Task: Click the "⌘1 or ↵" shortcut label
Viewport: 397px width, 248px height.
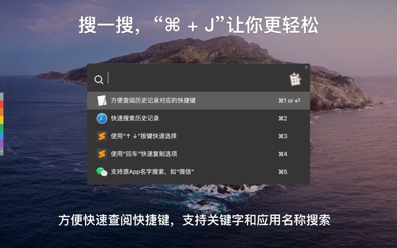Action: coord(289,101)
